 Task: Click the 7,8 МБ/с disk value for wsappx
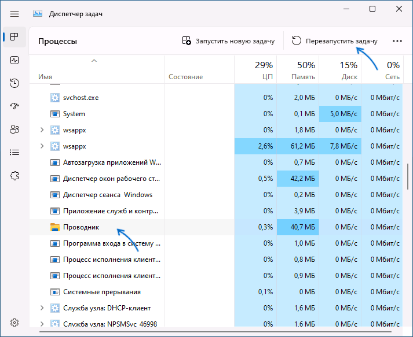pos(340,146)
